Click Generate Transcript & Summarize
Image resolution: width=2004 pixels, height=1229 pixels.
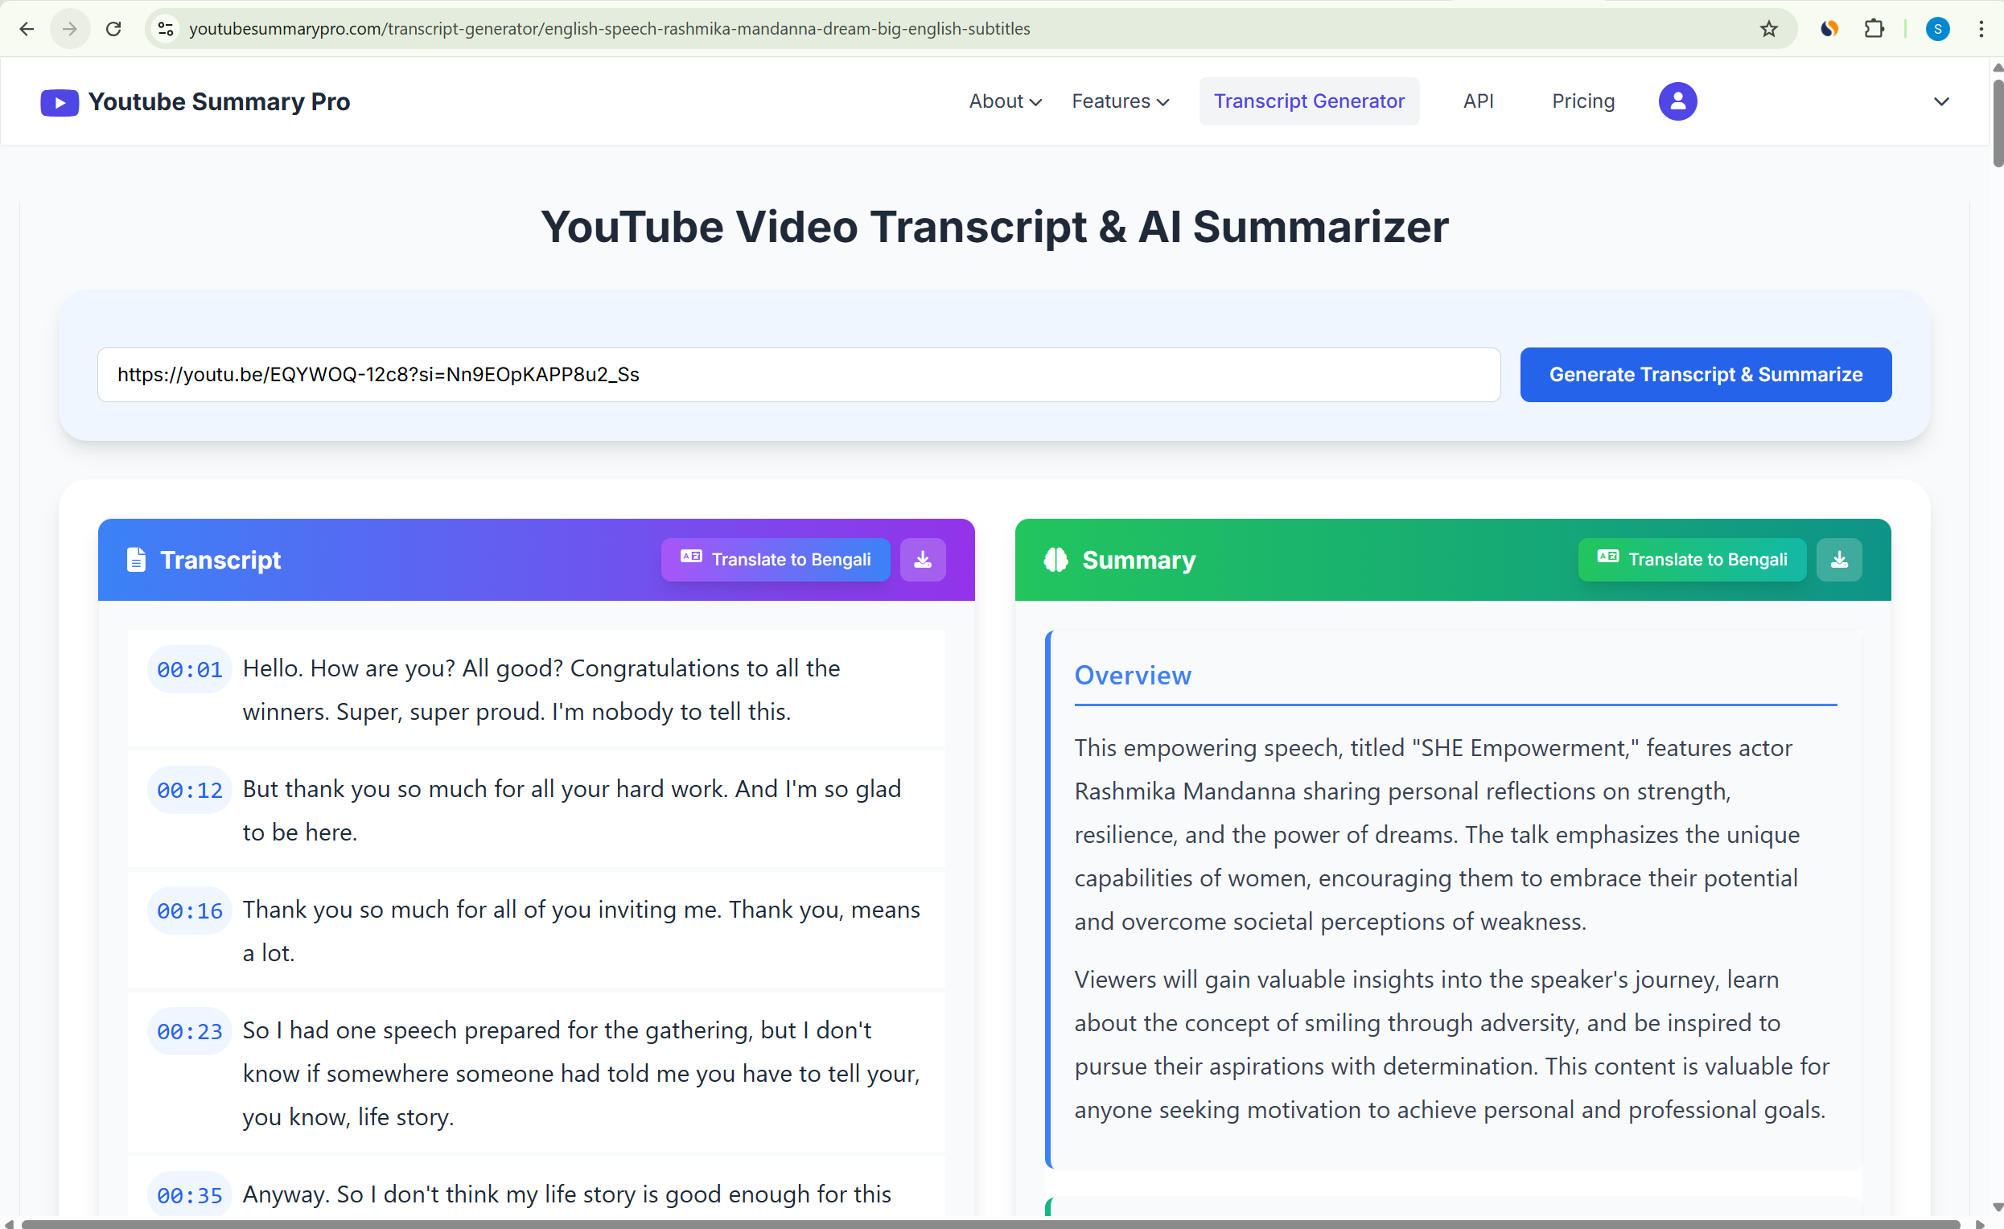coord(1706,375)
